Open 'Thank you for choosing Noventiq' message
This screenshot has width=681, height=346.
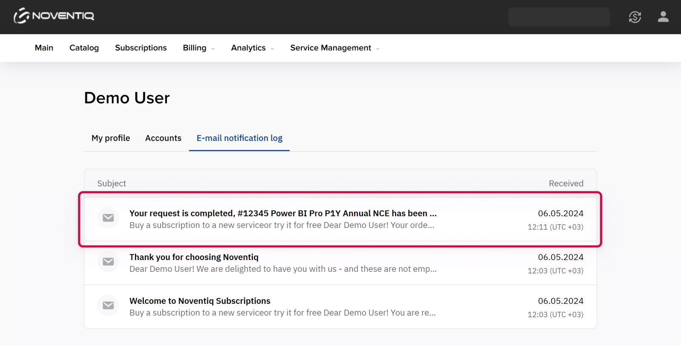[x=194, y=257]
